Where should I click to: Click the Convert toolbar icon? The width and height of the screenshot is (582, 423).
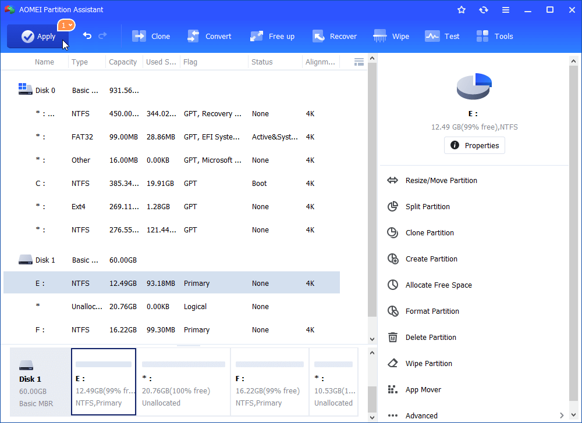[193, 36]
